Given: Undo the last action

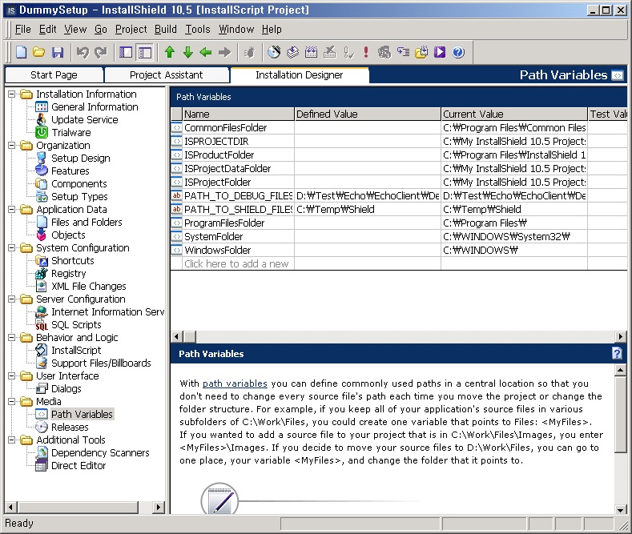Looking at the screenshot, I should [x=83, y=52].
